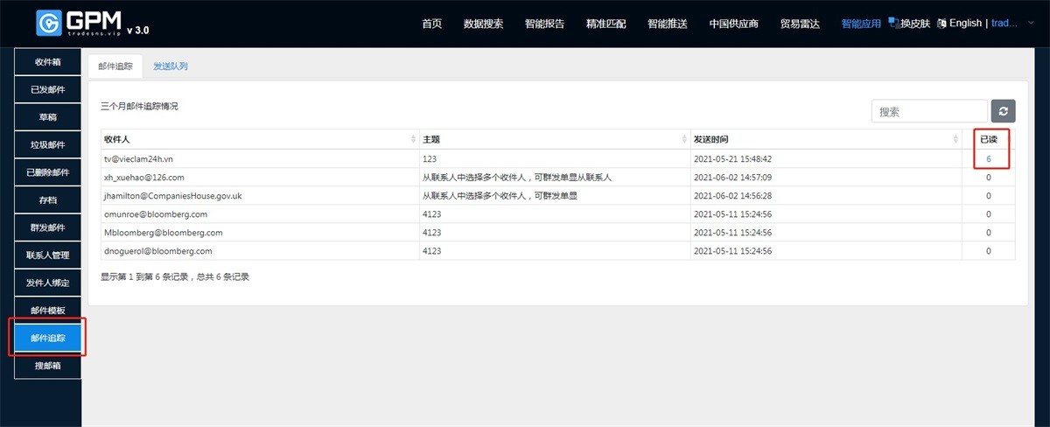
Task: Click read count 0 in xh_xuehao row
Action: [989, 177]
